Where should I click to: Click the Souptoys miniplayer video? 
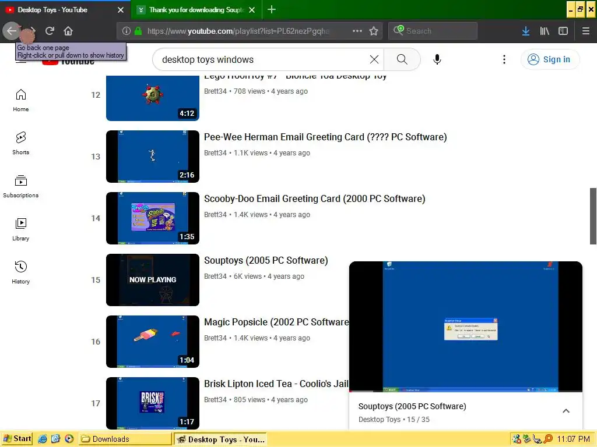(x=466, y=326)
